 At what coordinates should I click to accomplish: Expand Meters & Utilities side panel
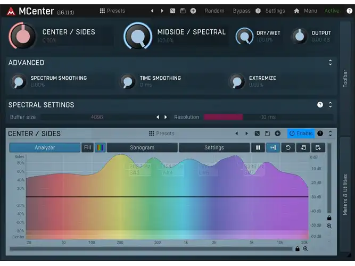(345, 194)
